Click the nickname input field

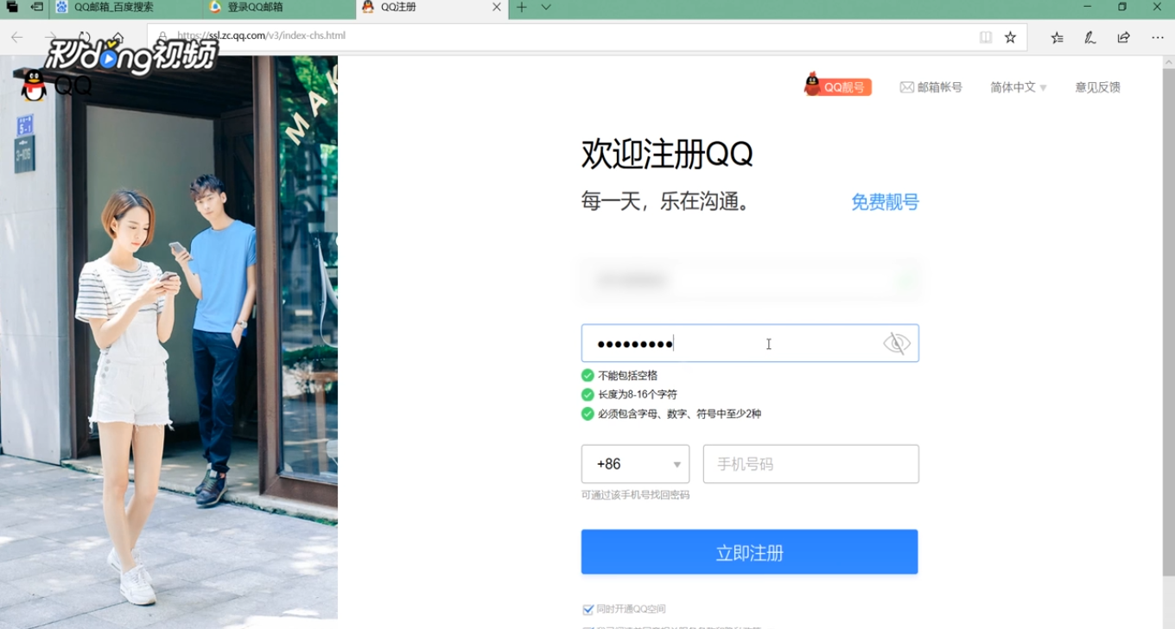click(x=750, y=280)
